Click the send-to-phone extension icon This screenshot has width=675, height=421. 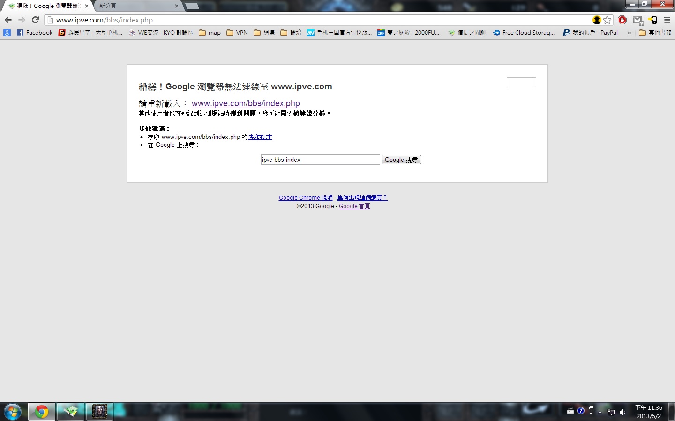[x=652, y=20]
